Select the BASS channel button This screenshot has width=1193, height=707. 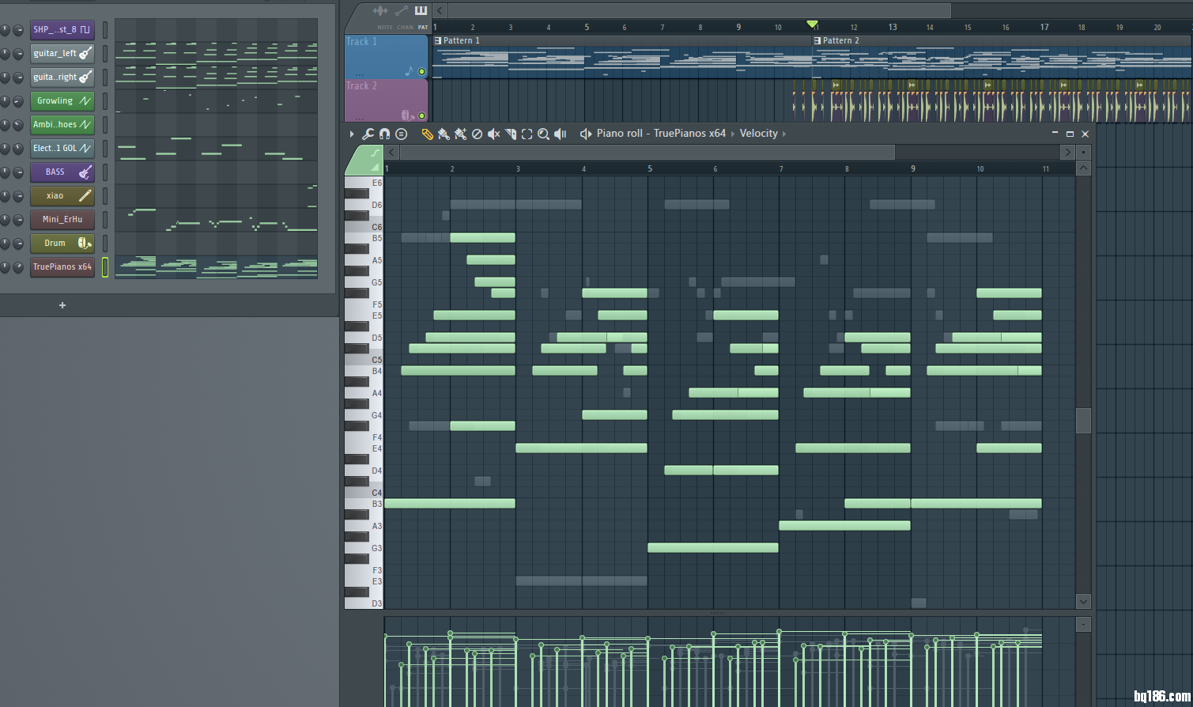62,172
